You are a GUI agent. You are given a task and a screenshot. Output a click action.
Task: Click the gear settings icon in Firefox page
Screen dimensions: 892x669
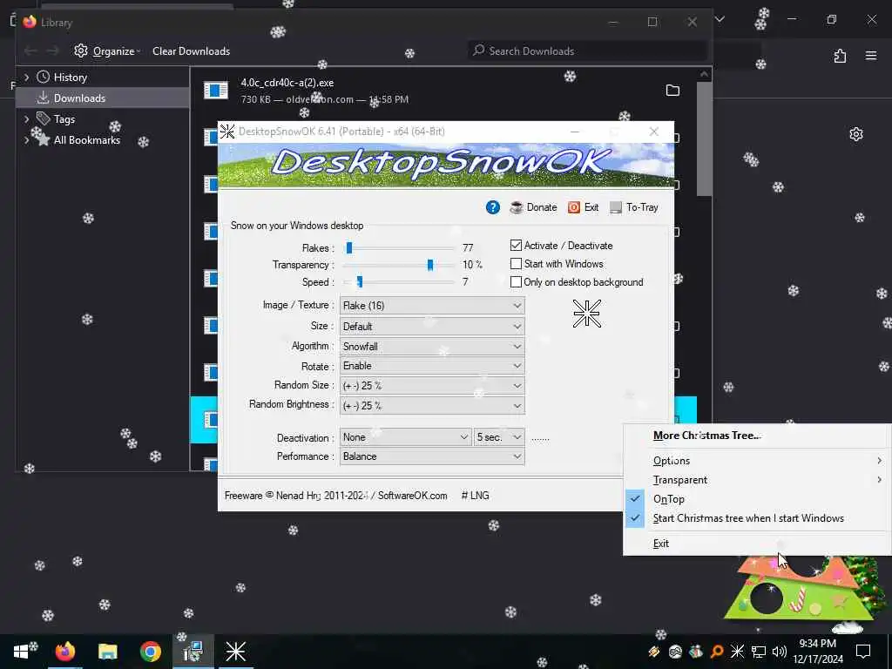click(x=855, y=134)
